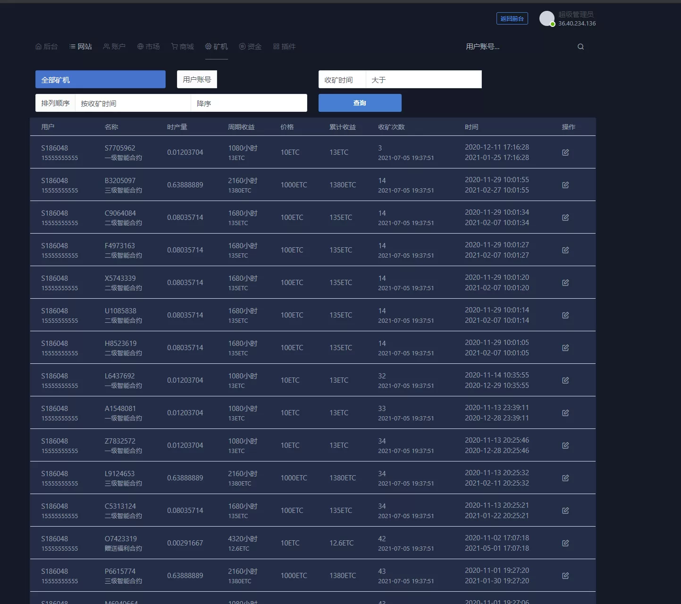Edit miner C9064084 row

coord(565,218)
